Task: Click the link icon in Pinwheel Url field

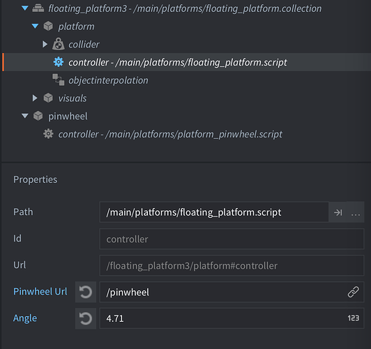Action: point(354,292)
